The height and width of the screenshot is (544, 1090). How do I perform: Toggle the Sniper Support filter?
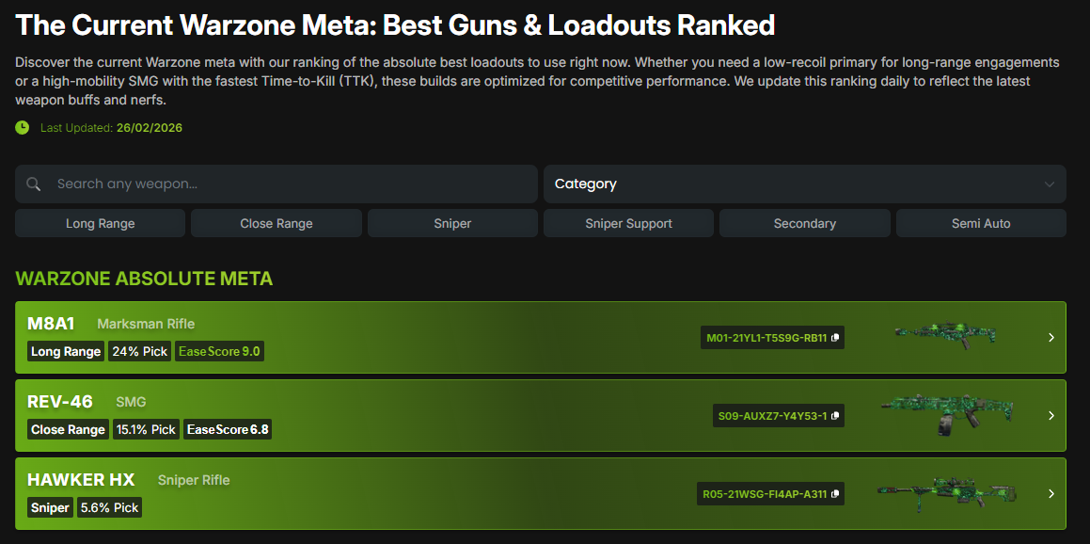pyautogui.click(x=628, y=223)
